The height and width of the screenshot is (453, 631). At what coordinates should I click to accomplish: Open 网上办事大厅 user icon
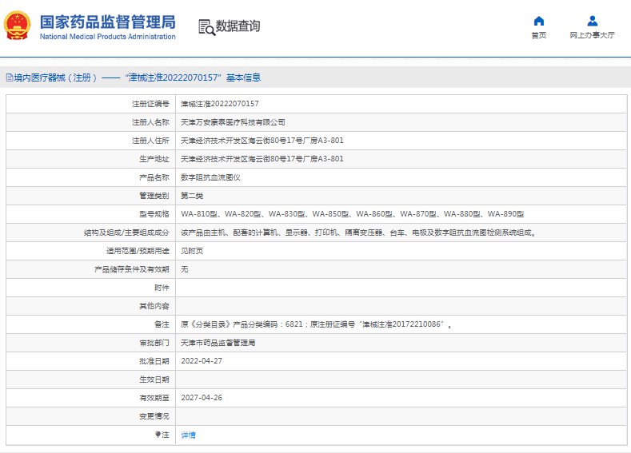tap(592, 21)
